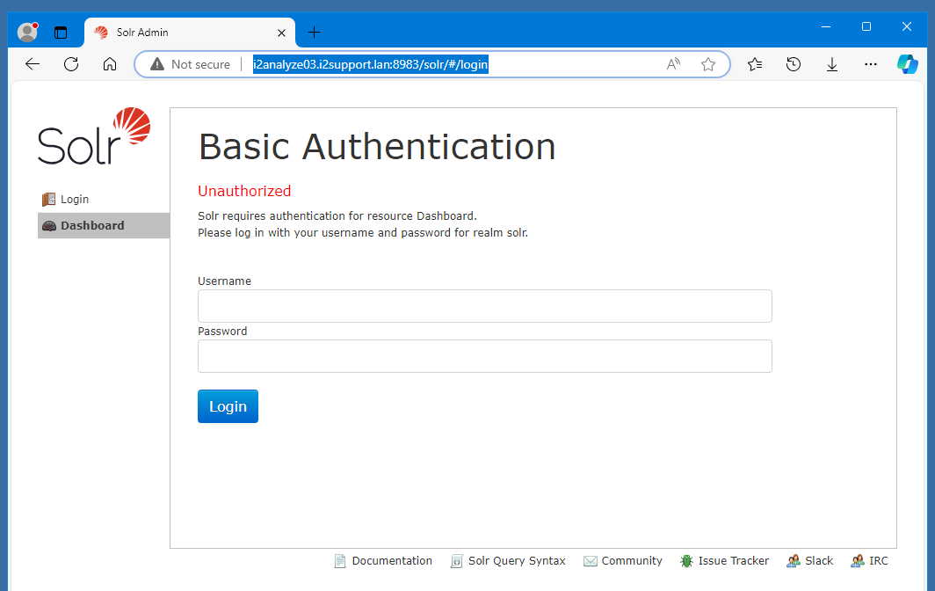935x591 pixels.
Task: Click the Read aloud icon
Action: coord(673,64)
